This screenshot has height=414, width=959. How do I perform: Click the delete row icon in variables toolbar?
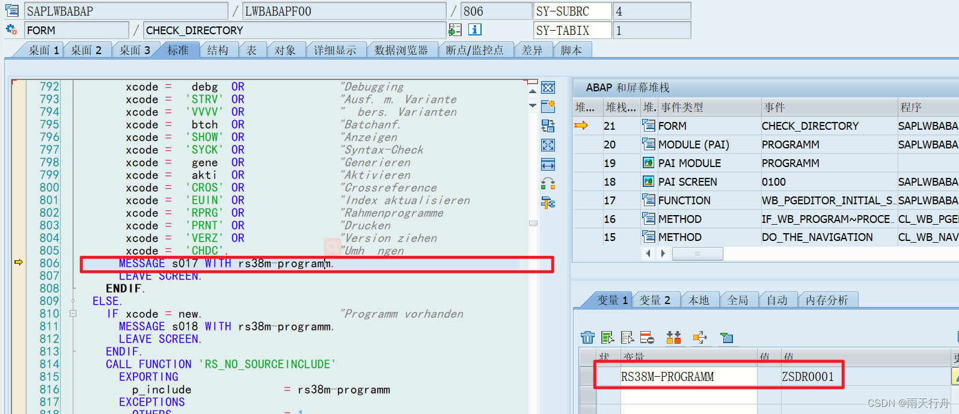[647, 338]
